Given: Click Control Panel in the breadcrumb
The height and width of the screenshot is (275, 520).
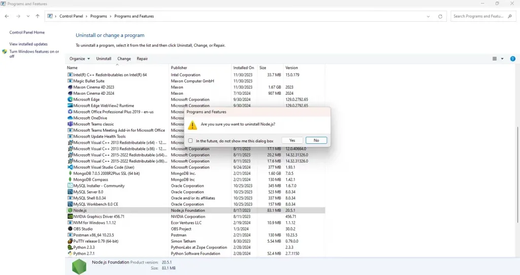Looking at the screenshot, I should click(71, 16).
